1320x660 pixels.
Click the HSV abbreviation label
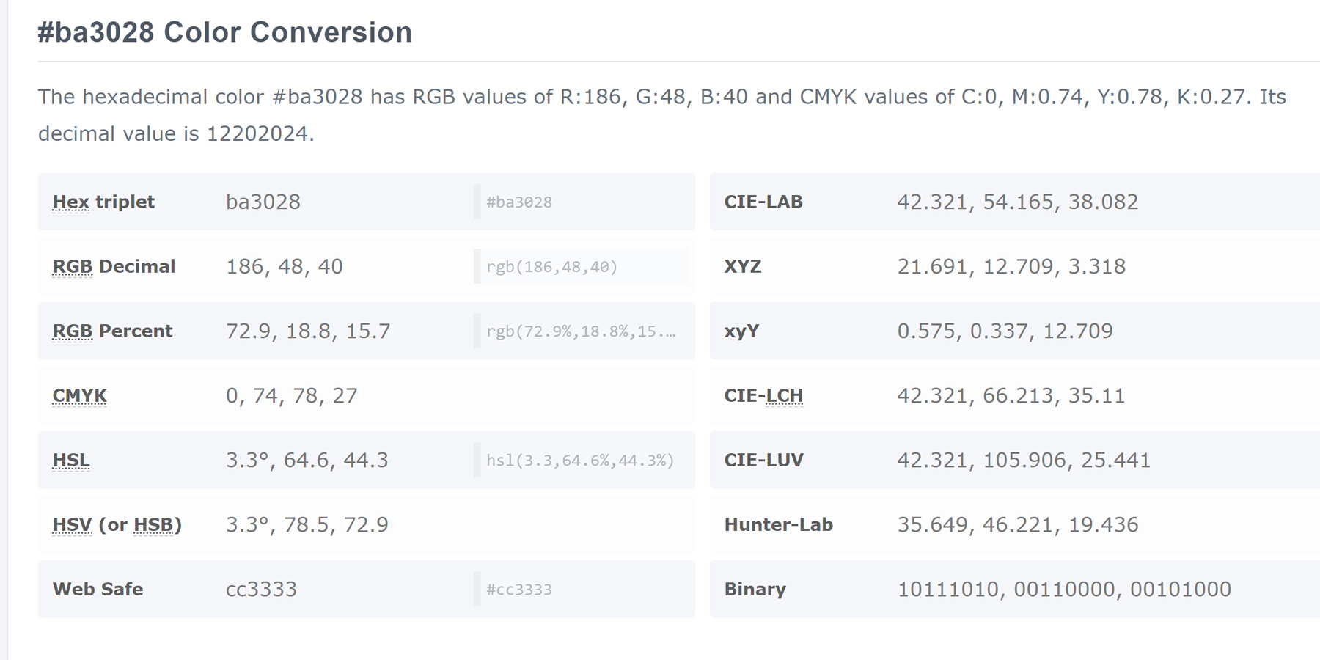point(72,524)
